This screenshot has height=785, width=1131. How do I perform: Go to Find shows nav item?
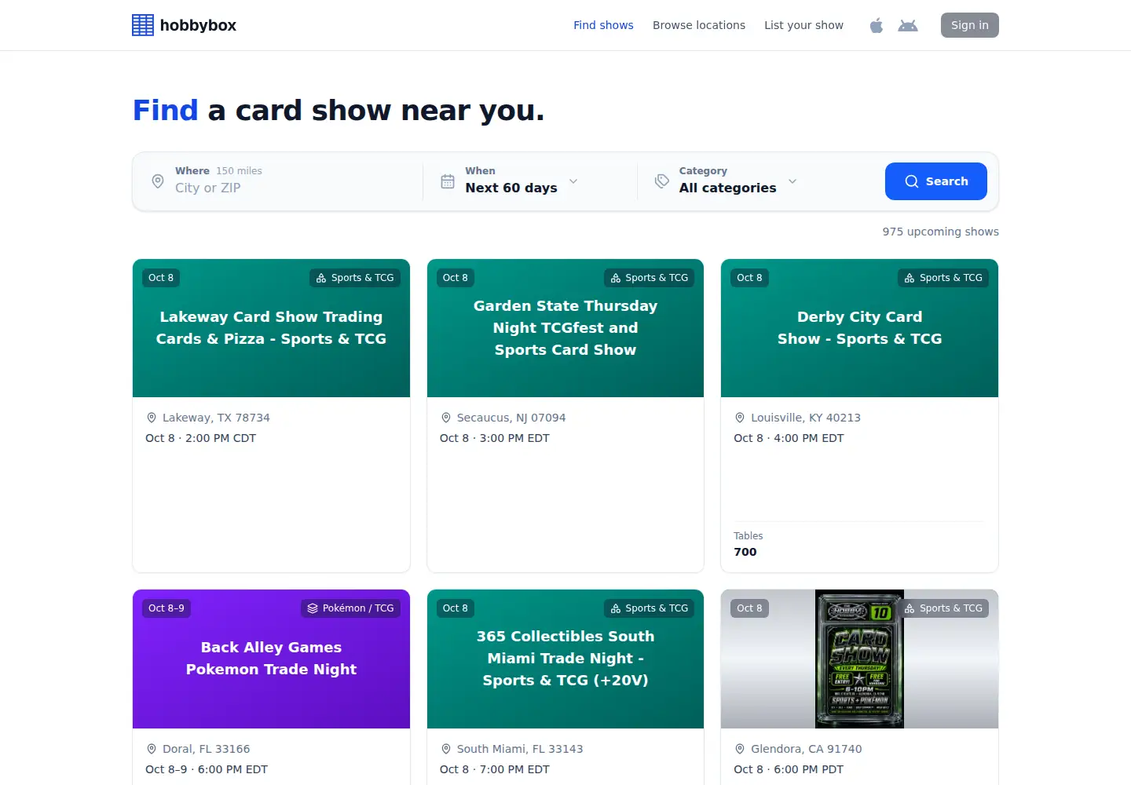click(603, 25)
